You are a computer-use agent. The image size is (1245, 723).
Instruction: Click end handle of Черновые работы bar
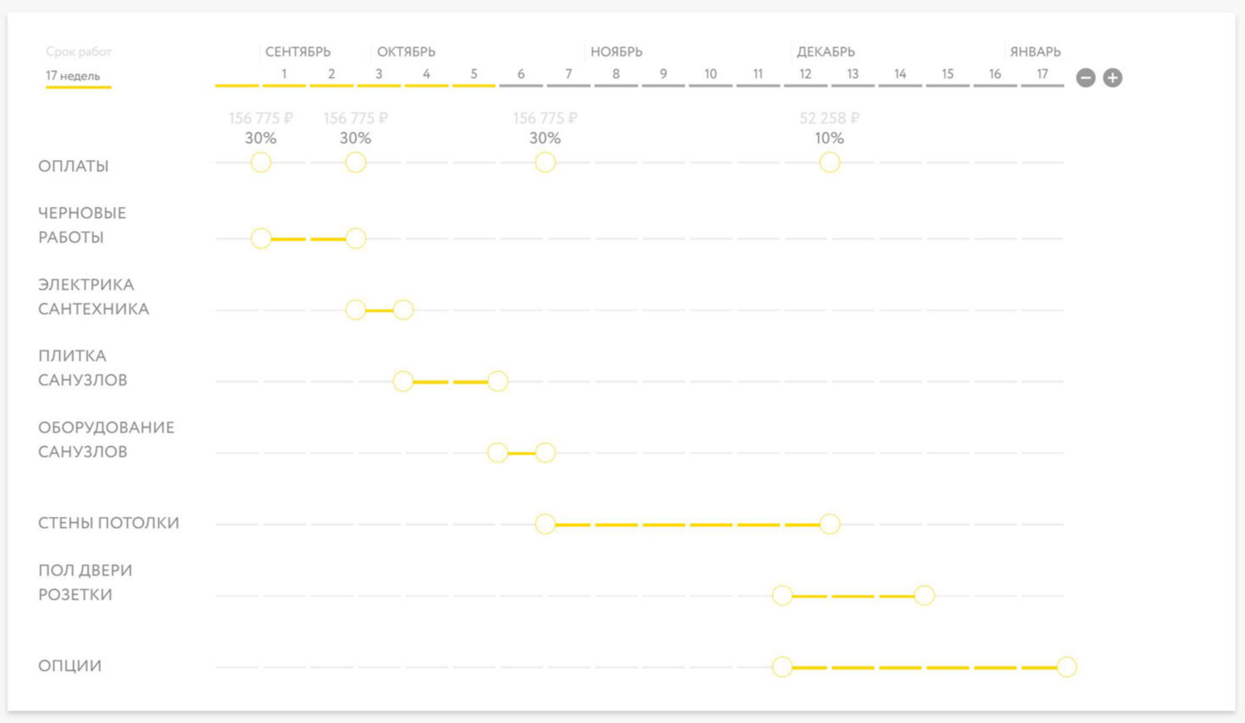coord(356,238)
